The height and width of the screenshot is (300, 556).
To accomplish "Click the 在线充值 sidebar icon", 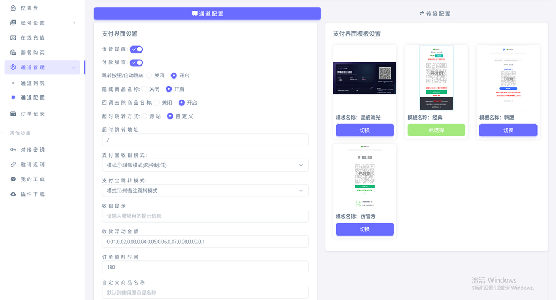I will click(13, 37).
